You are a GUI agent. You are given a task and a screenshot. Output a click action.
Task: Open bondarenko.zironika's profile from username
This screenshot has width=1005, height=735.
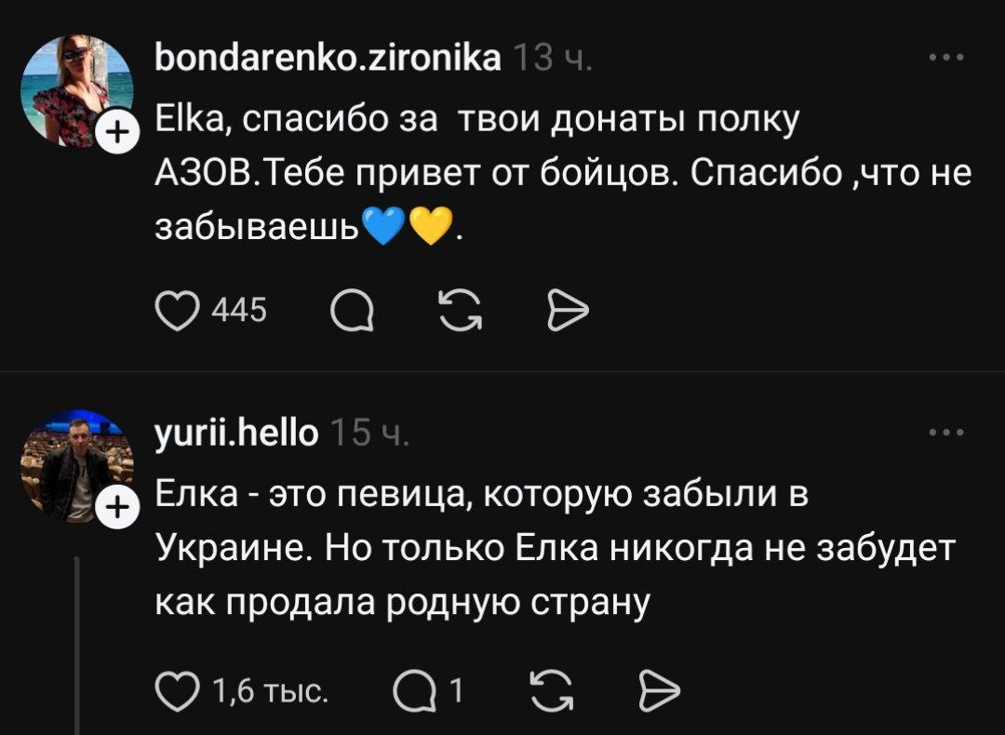tap(327, 58)
